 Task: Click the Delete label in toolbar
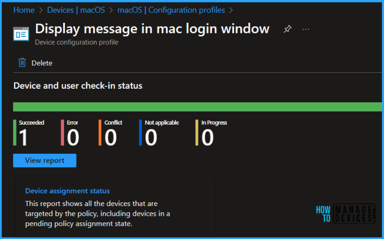point(42,63)
